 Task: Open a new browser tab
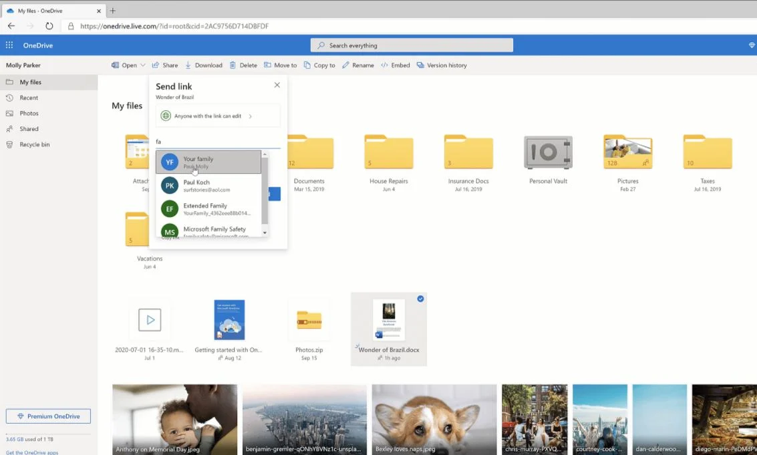coord(112,10)
